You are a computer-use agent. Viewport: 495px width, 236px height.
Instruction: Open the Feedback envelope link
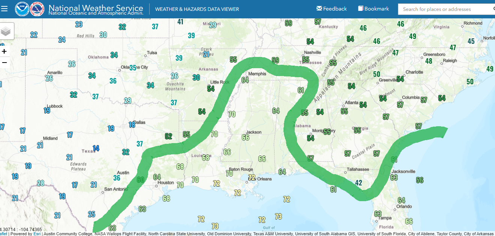point(331,9)
